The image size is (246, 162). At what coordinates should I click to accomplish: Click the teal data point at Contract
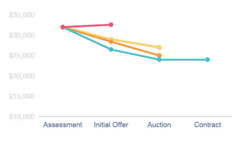(207, 60)
